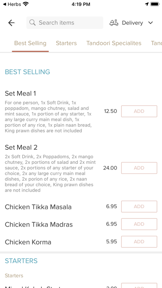The width and height of the screenshot is (162, 288).
Task: Open the Tandoori Specialites tab
Action: pos(114,43)
